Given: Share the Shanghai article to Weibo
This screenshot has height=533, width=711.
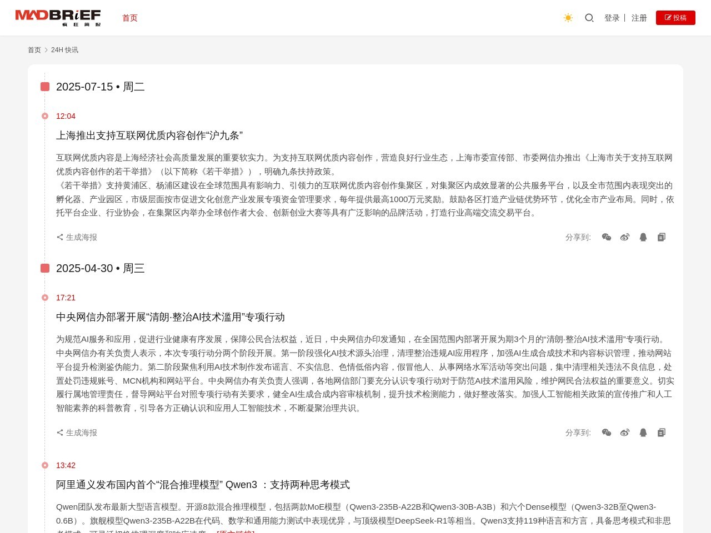Looking at the screenshot, I should coord(625,237).
